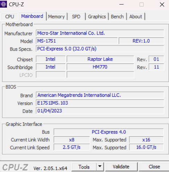
Task: Click the Tools button
Action: point(84,167)
